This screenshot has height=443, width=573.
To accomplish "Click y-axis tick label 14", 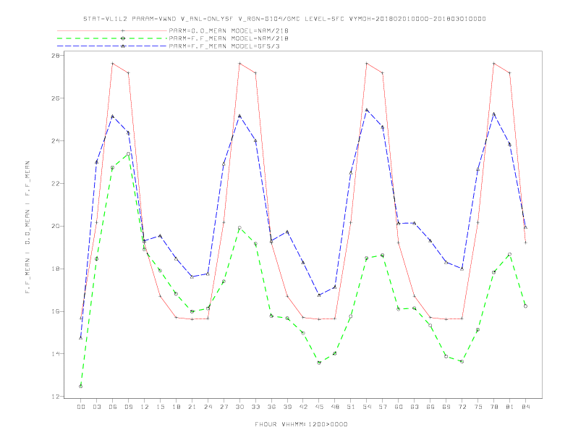I will [x=56, y=354].
